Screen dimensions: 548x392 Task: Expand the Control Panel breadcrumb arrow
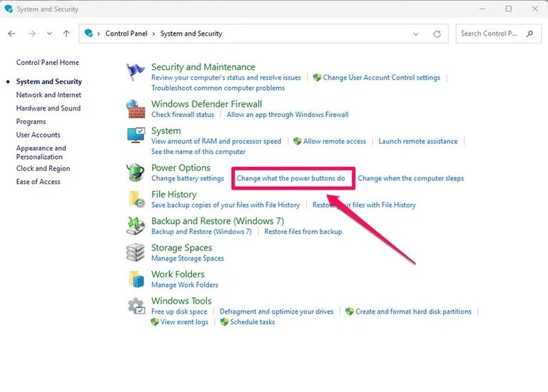pos(99,33)
